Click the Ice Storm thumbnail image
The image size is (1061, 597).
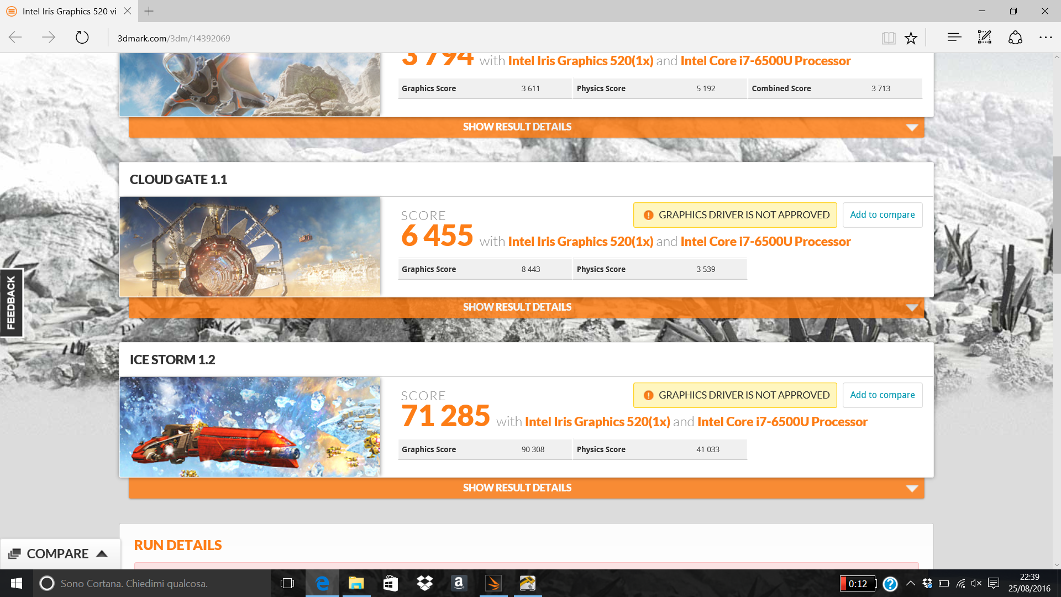pyautogui.click(x=250, y=427)
